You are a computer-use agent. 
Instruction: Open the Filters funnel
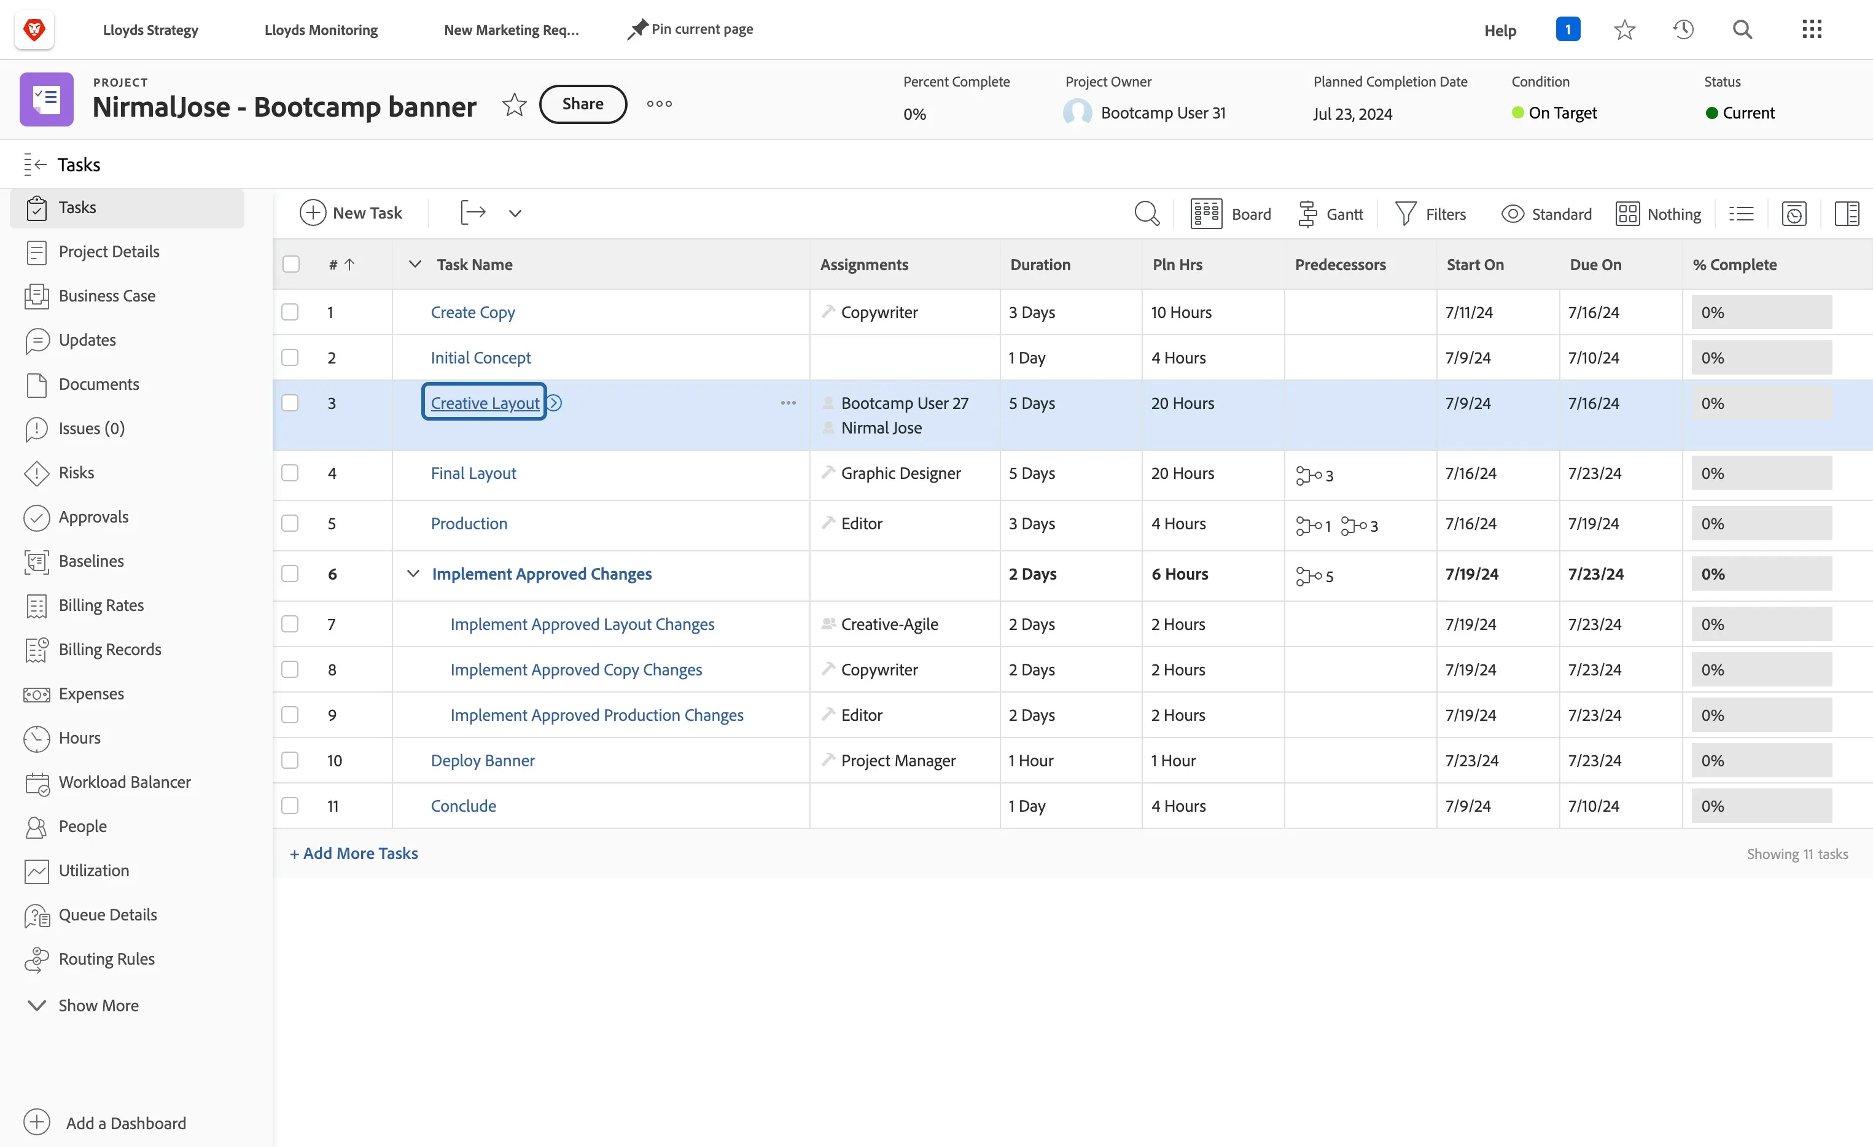click(1431, 214)
